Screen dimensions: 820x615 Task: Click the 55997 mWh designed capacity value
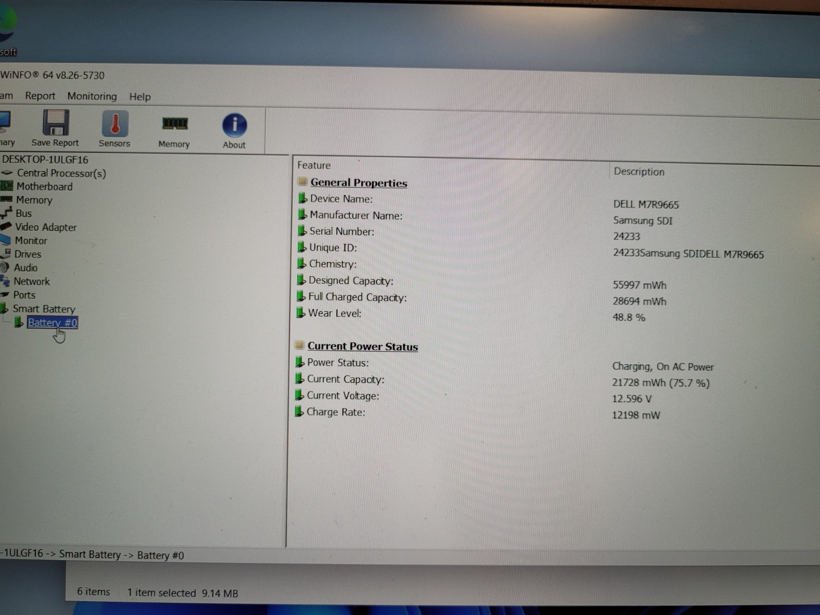[640, 285]
